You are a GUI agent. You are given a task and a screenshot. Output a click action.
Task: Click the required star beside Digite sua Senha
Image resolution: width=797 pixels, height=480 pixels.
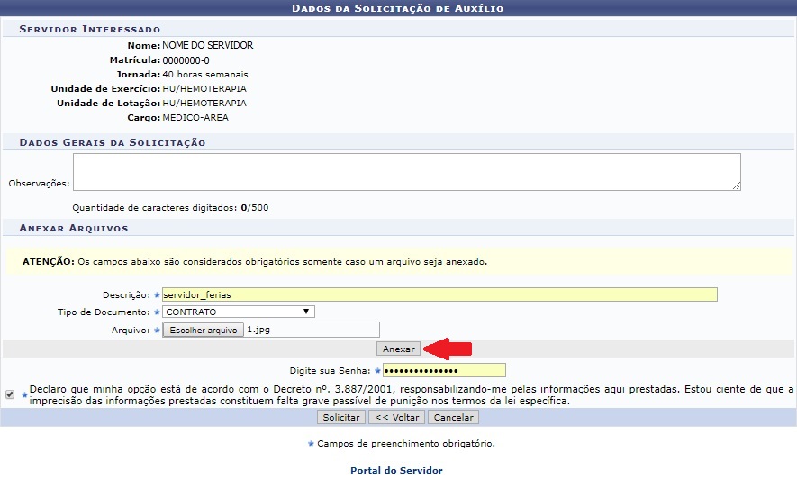coord(377,371)
